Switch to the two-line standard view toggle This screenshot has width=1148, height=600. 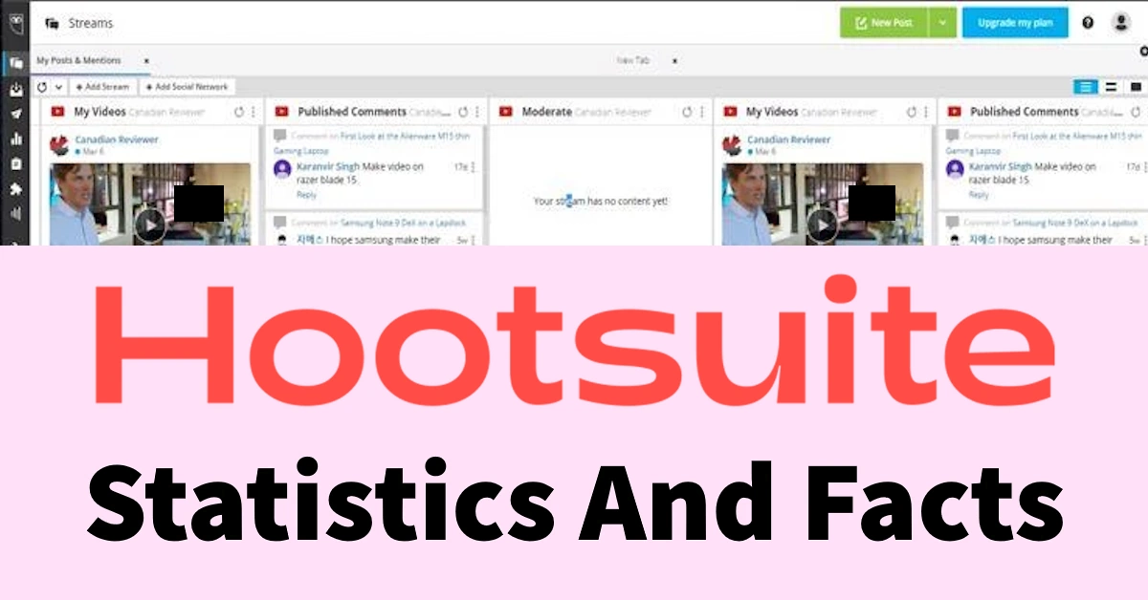[1111, 87]
